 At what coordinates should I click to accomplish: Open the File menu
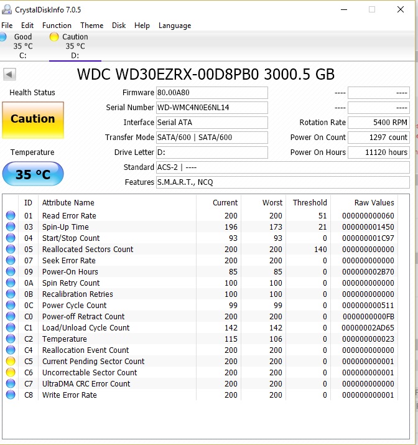tap(7, 26)
